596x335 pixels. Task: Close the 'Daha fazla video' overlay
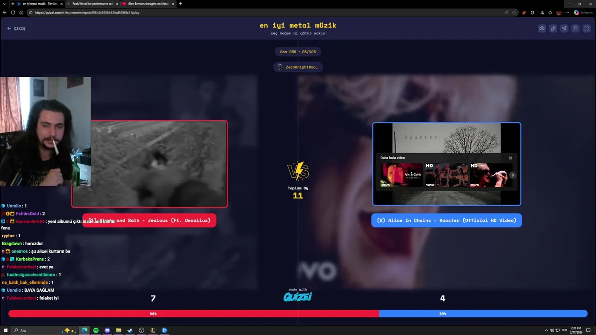click(x=510, y=158)
